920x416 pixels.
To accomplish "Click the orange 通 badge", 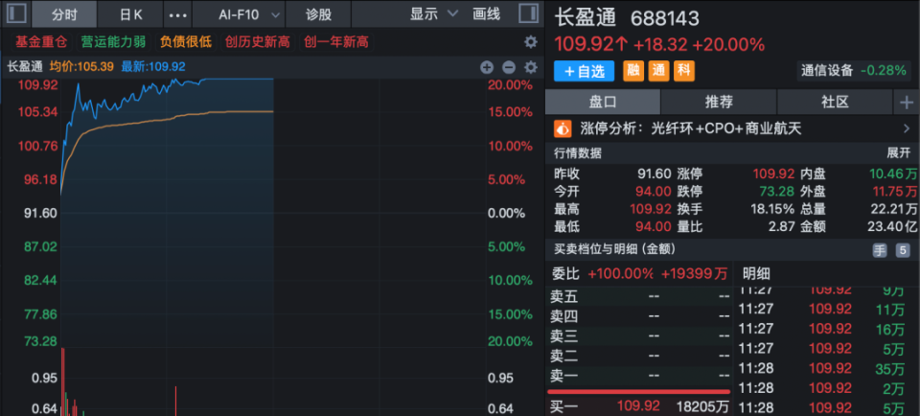I will (x=657, y=71).
